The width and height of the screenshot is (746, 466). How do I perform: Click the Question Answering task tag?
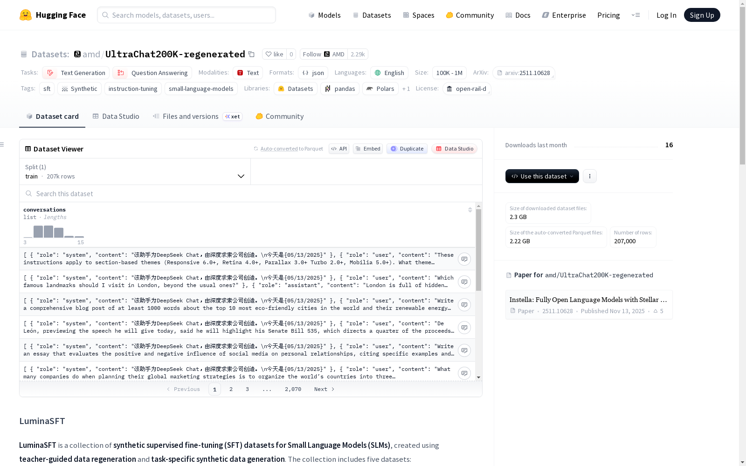click(152, 73)
